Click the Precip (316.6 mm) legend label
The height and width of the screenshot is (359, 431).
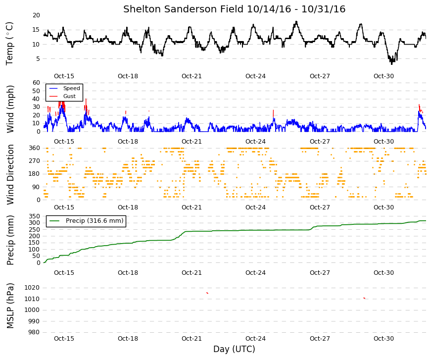(95, 221)
